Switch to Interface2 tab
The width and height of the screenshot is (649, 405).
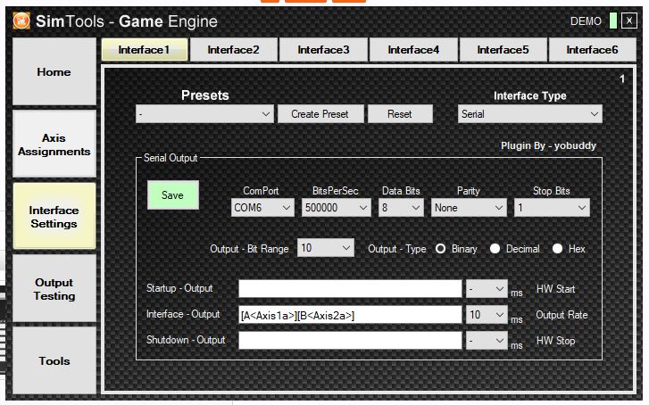pyautogui.click(x=233, y=50)
